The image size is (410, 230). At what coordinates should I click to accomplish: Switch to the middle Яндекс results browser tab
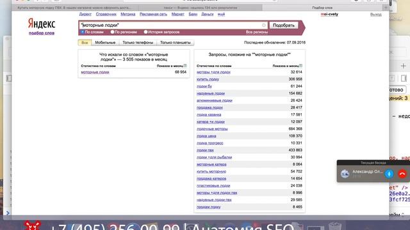(x=201, y=8)
